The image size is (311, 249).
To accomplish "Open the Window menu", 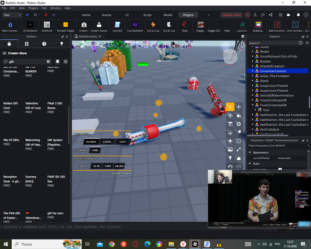I will click(55, 8).
